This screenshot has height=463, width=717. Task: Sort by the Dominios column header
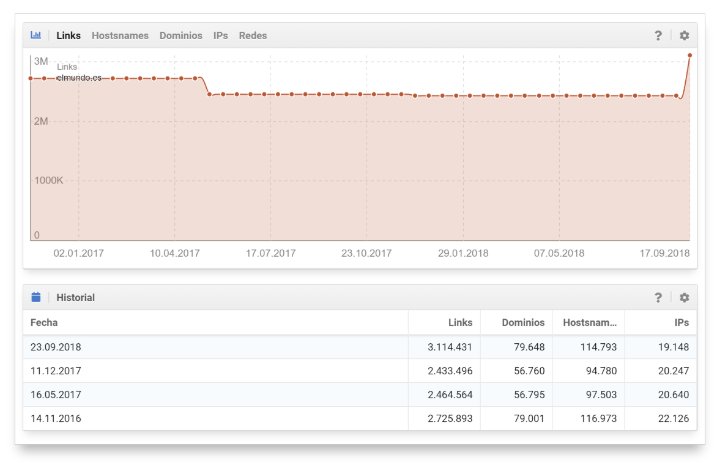click(x=523, y=322)
